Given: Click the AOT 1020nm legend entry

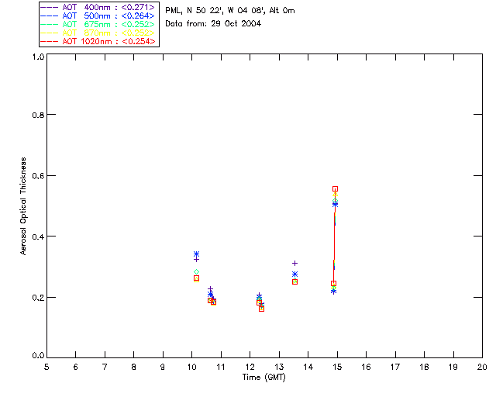Looking at the screenshot, I should [x=98, y=41].
